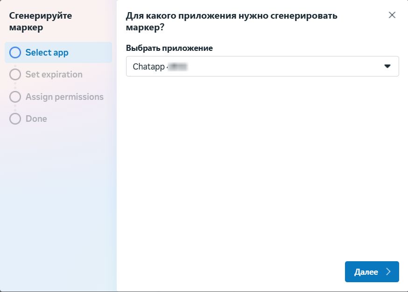Click the Done step circle icon

coord(15,119)
